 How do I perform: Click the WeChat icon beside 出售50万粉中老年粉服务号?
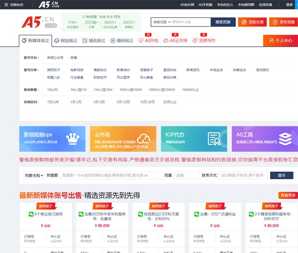81,214
